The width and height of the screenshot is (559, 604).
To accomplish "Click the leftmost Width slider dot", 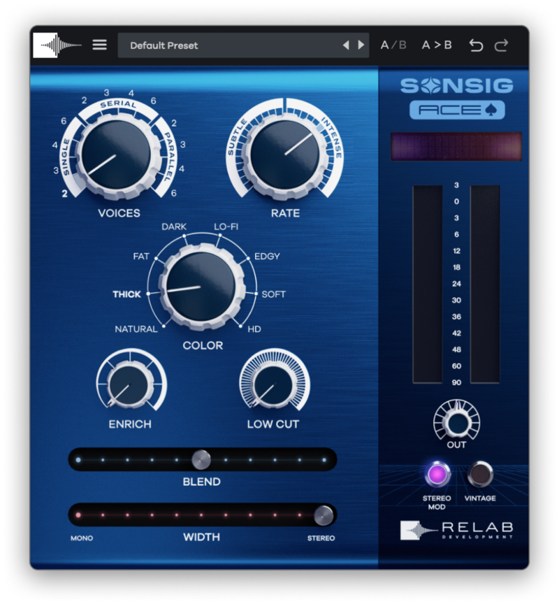I will (x=78, y=515).
